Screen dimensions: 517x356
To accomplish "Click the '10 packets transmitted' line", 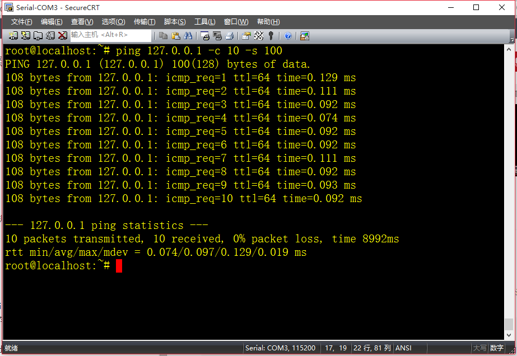I will [202, 239].
